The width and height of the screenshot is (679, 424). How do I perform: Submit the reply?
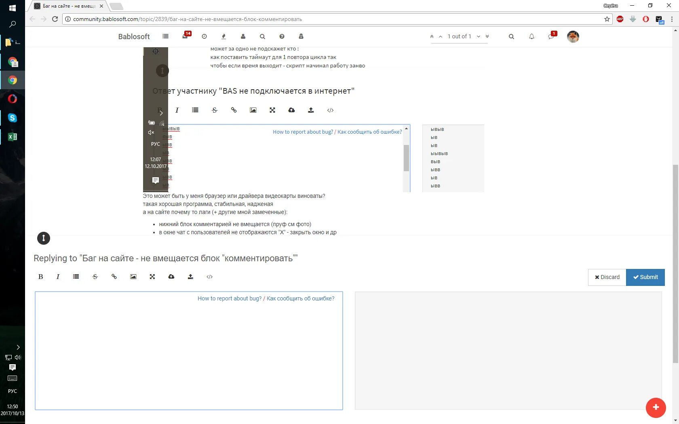tap(645, 277)
